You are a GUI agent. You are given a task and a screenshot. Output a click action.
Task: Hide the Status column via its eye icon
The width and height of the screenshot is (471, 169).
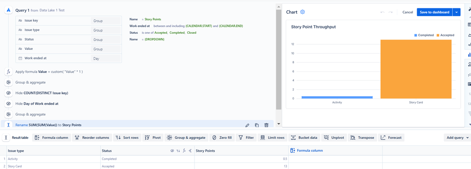(x=172, y=151)
